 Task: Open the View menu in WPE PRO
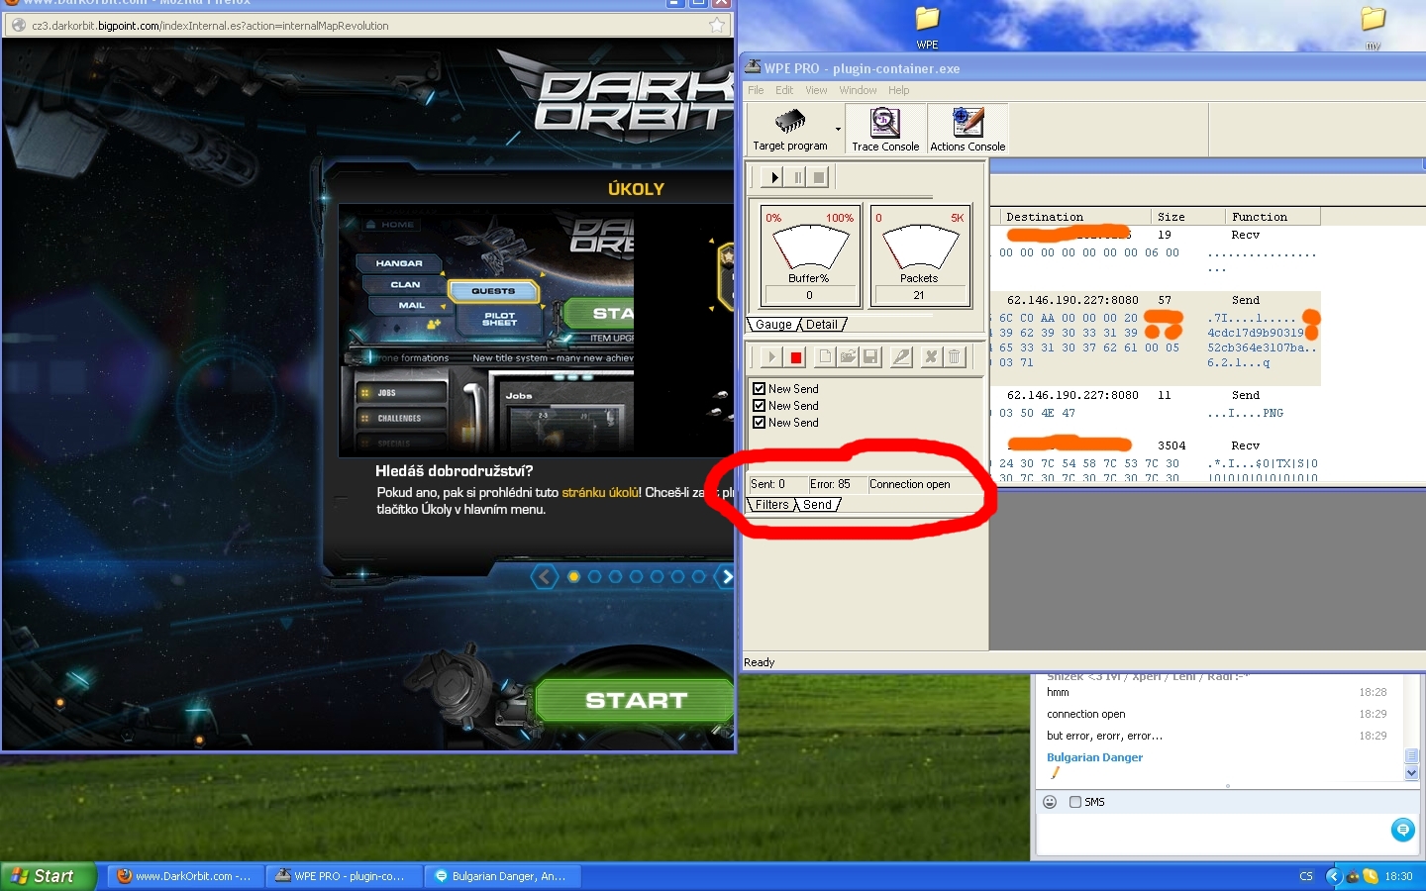(816, 90)
